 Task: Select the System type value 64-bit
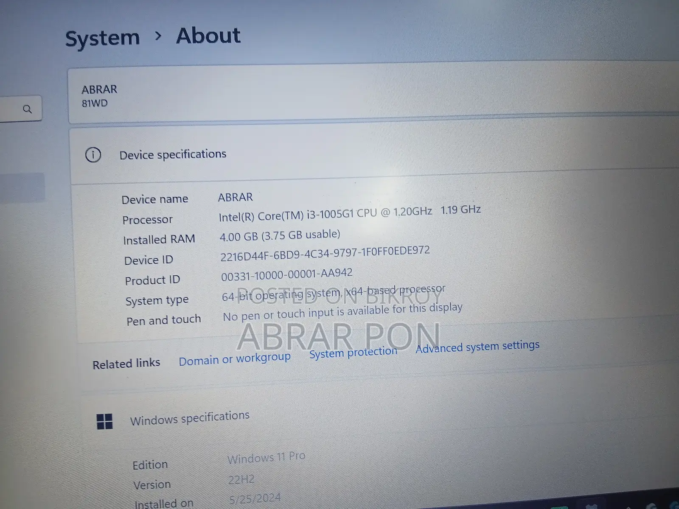[x=334, y=293]
